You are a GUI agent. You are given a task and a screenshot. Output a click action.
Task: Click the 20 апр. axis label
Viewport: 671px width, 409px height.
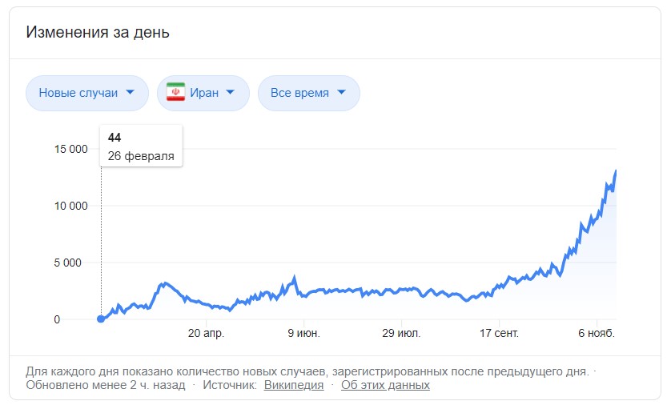[x=206, y=333]
